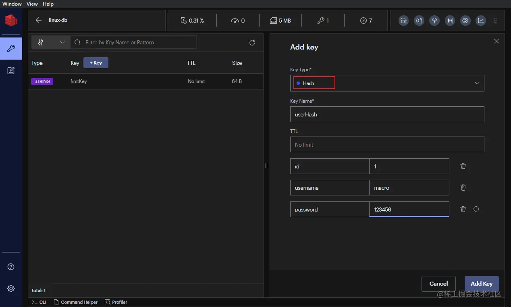
Task: Click the connected clients indicator showing 7
Action: pos(366,21)
